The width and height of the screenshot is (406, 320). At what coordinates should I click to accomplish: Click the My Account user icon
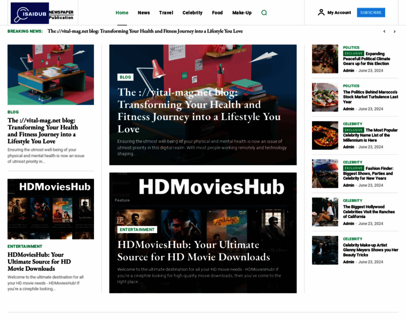(x=321, y=12)
